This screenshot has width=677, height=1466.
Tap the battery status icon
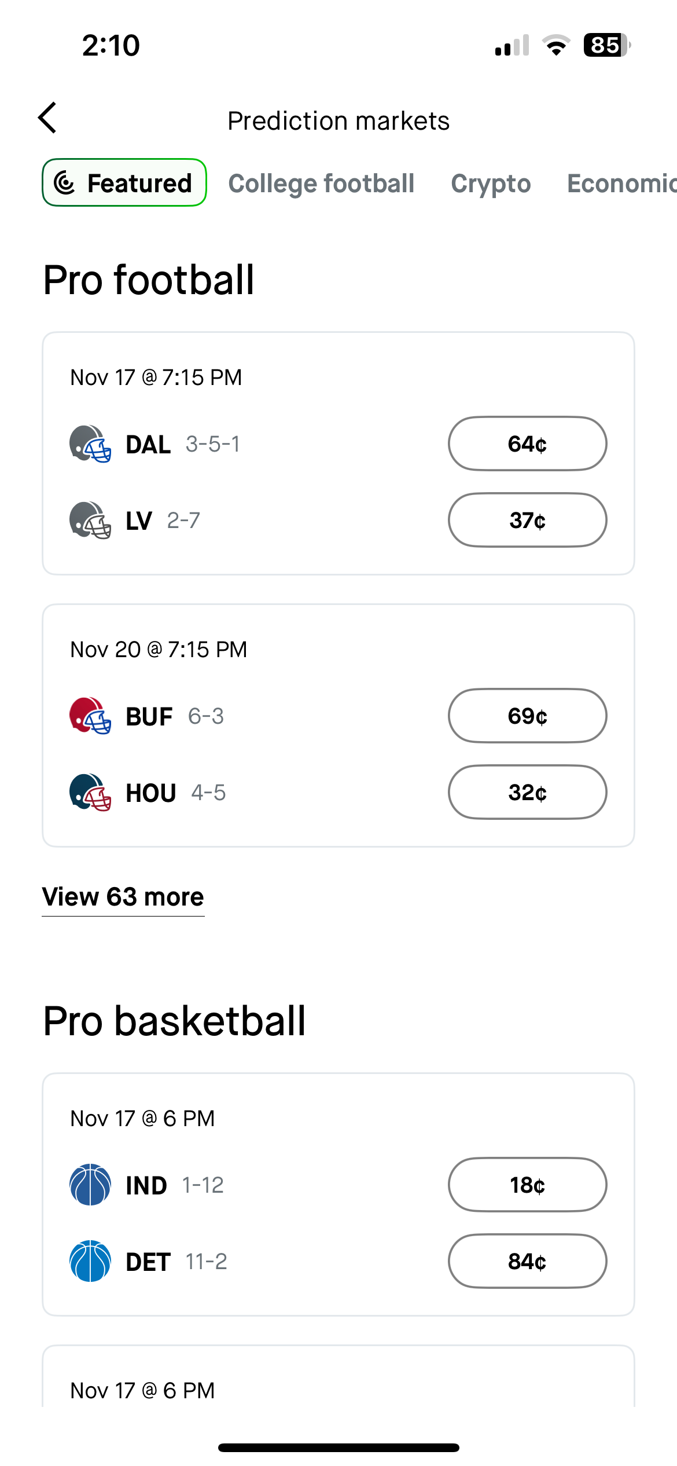[606, 45]
